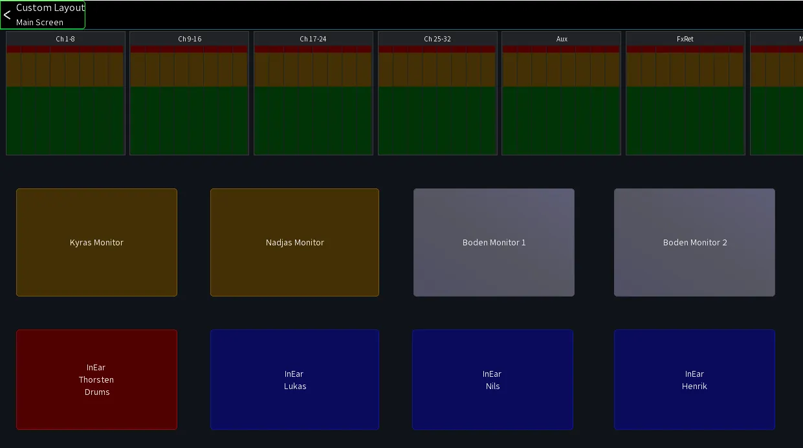Open Nadjas Monitor mix

point(294,242)
